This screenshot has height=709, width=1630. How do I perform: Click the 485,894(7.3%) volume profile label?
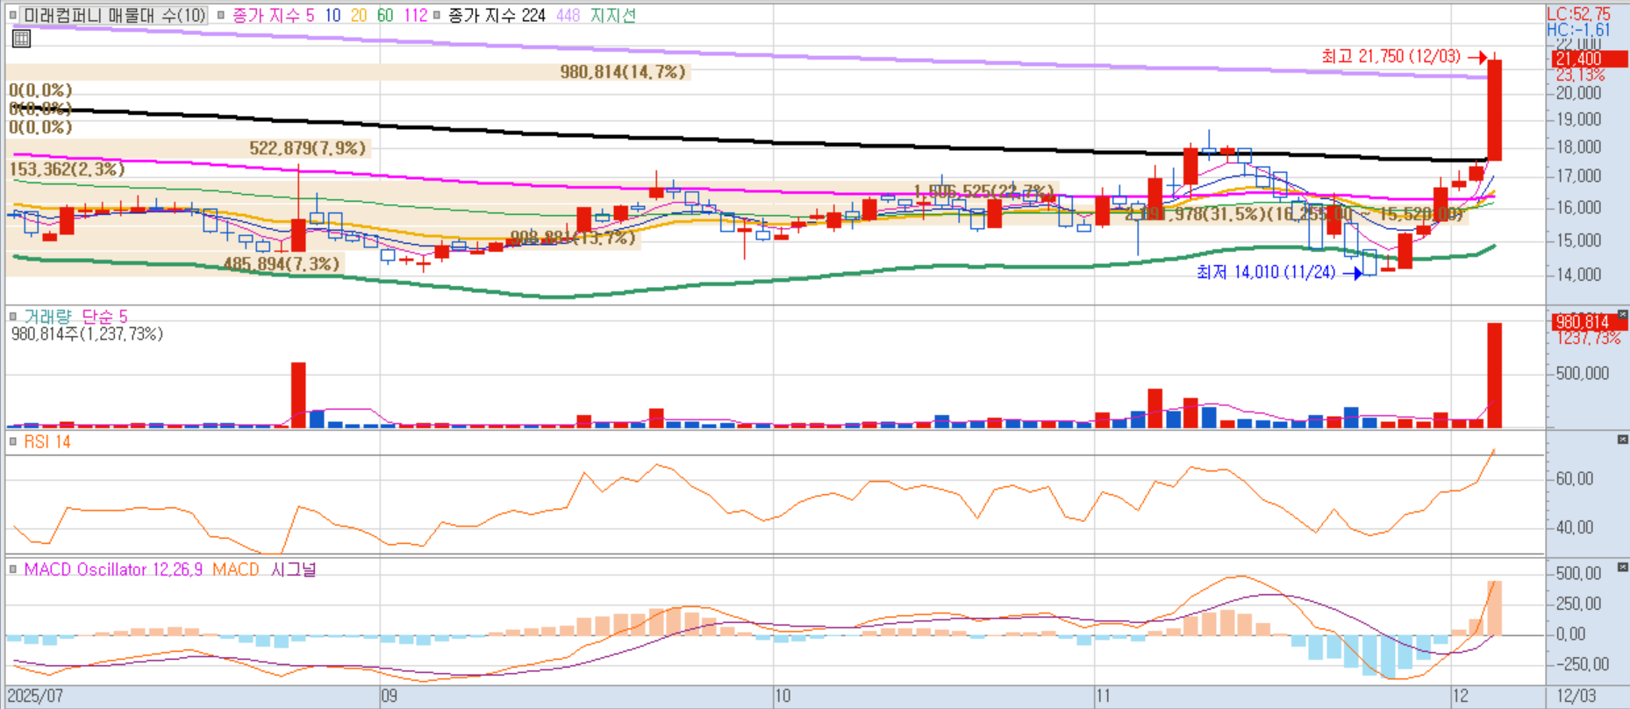(x=281, y=263)
